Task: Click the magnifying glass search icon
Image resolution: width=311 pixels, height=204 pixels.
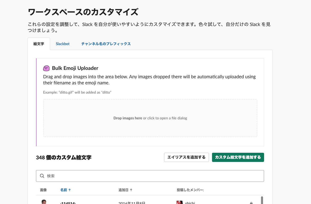Action: pyautogui.click(x=42, y=176)
